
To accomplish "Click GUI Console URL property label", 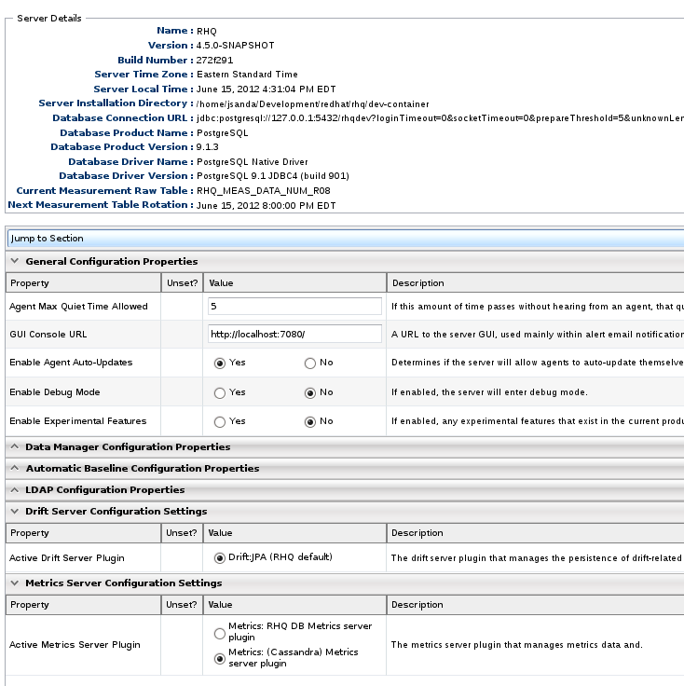I will pyautogui.click(x=48, y=335).
